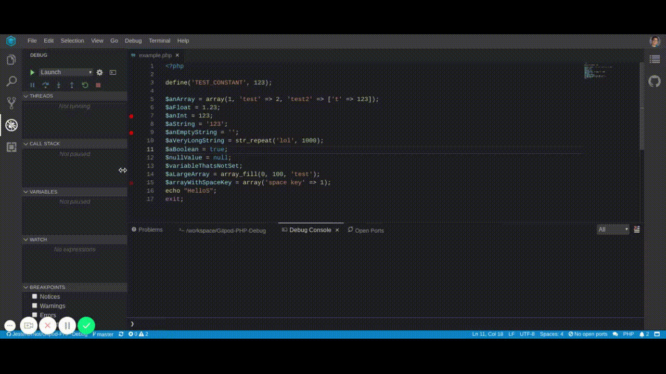666x374 pixels.
Task: Open the All filter dropdown in Debug Console
Action: 613,230
